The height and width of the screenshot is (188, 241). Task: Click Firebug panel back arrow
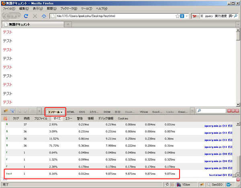(x=20, y=111)
